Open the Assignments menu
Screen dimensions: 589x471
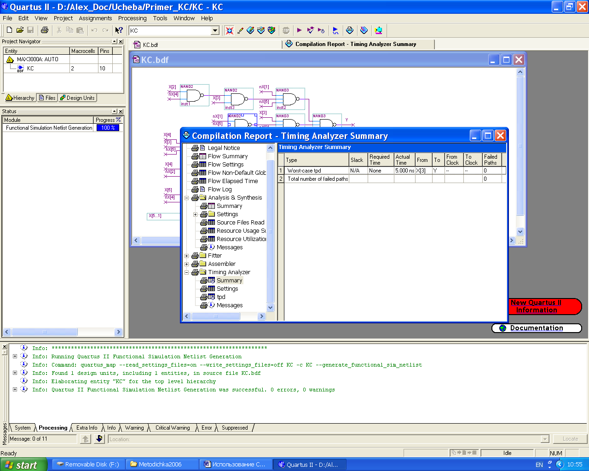pos(95,18)
